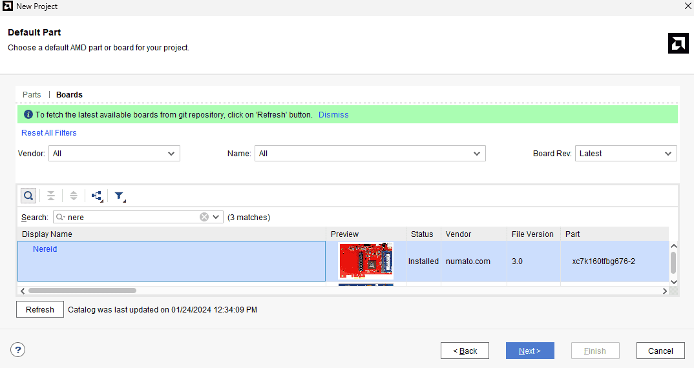Click the help question mark icon

click(18, 350)
